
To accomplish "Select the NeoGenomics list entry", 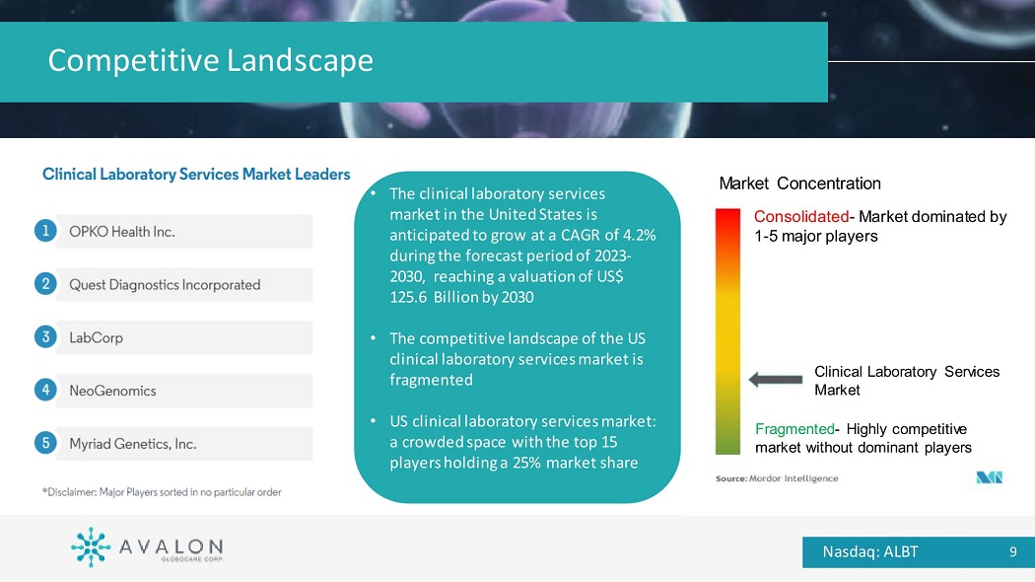I will click(183, 391).
